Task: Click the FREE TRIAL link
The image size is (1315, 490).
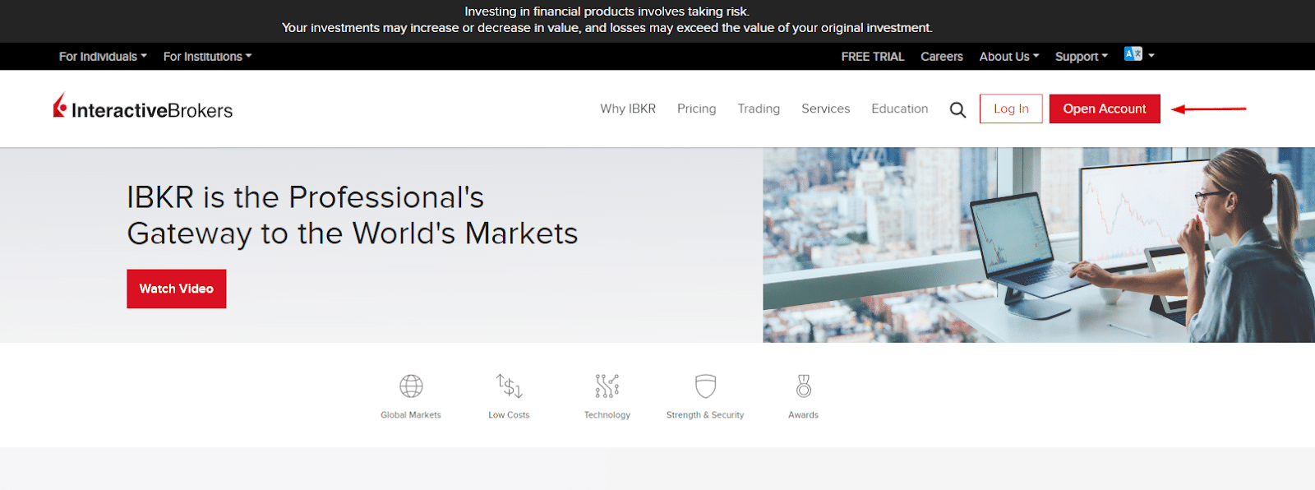Action: click(872, 57)
